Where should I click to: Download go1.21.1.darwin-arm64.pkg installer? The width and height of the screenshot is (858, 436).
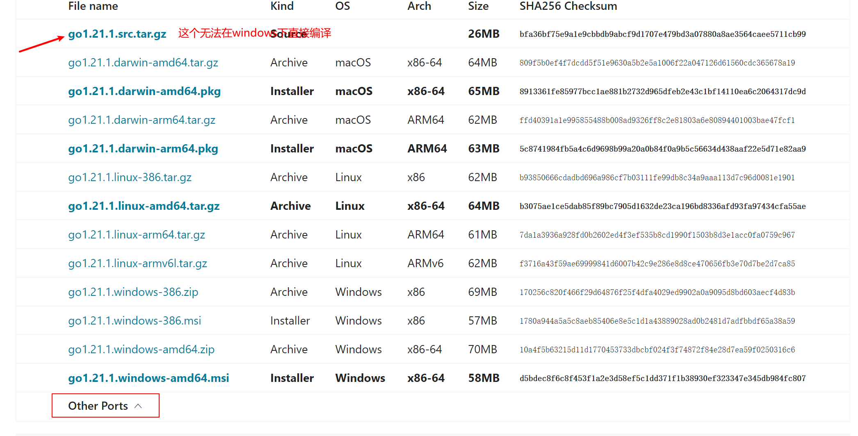143,149
